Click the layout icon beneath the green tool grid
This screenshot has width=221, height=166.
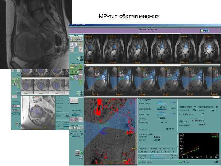(78, 93)
